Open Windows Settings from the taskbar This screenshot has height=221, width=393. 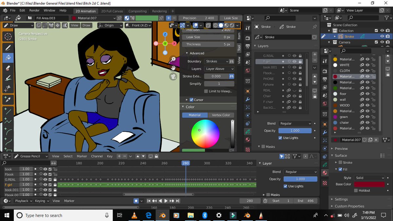[219, 215]
